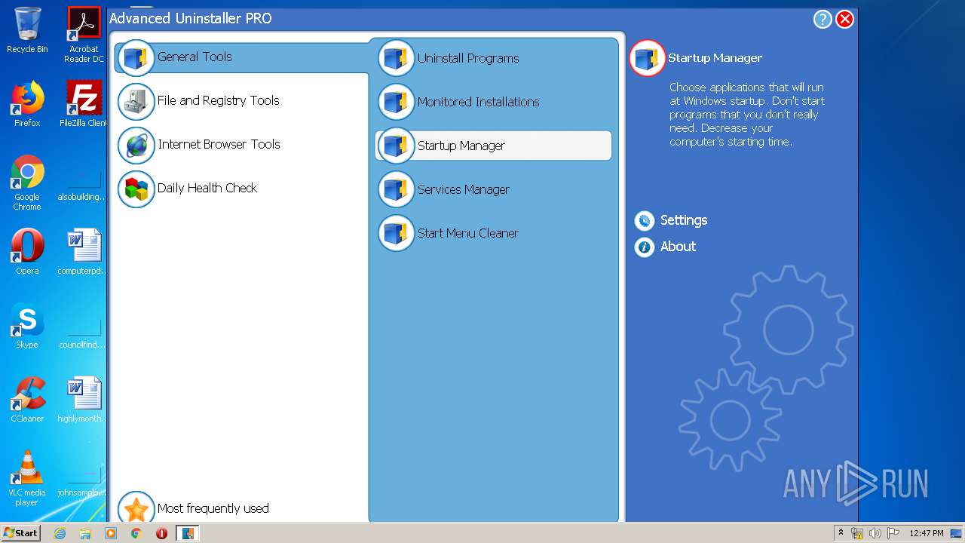Click the Most frequently used star icon
The width and height of the screenshot is (965, 543).
(x=136, y=508)
